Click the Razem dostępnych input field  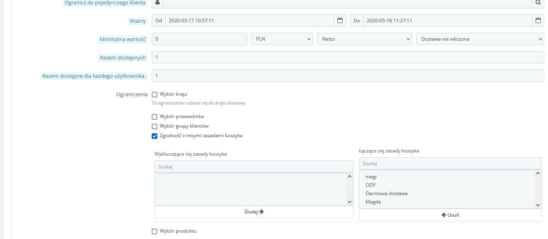click(348, 57)
